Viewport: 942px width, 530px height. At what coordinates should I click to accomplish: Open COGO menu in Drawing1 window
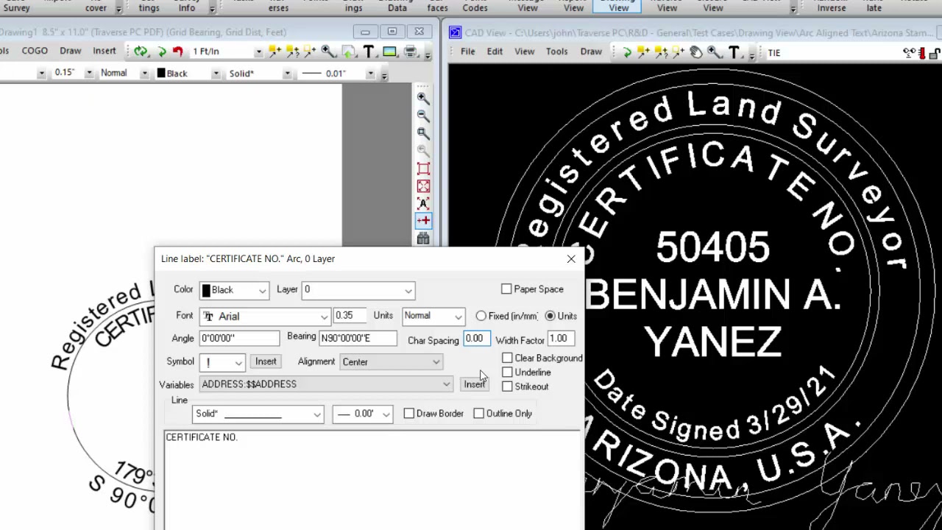(35, 51)
